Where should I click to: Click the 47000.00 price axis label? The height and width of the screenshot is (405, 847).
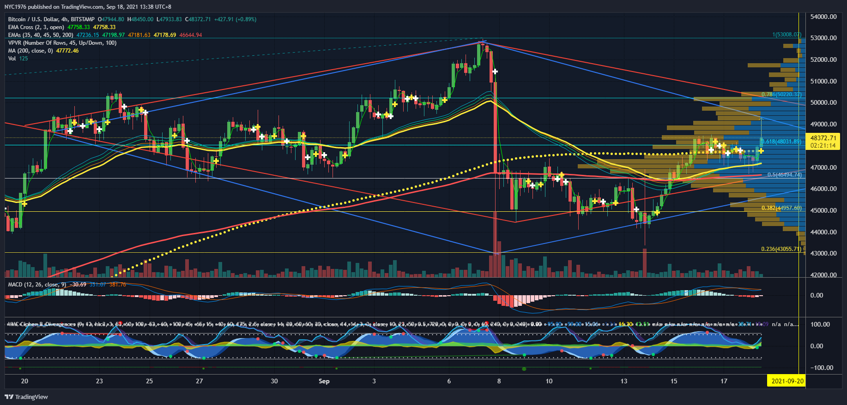[x=823, y=167]
